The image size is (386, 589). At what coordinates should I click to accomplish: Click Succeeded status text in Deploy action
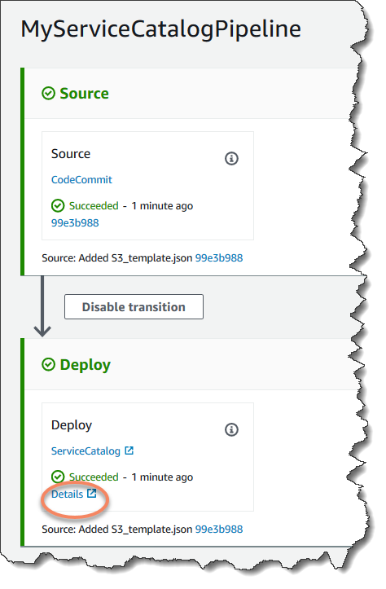[x=94, y=477]
